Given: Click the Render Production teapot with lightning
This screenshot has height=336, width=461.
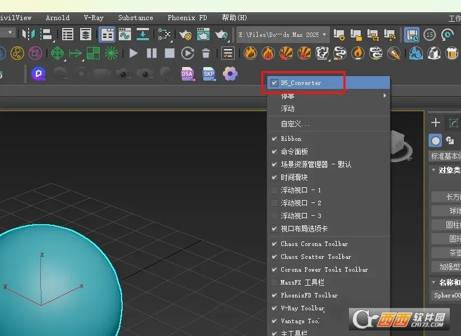Looking at the screenshot, I should coord(221,35).
